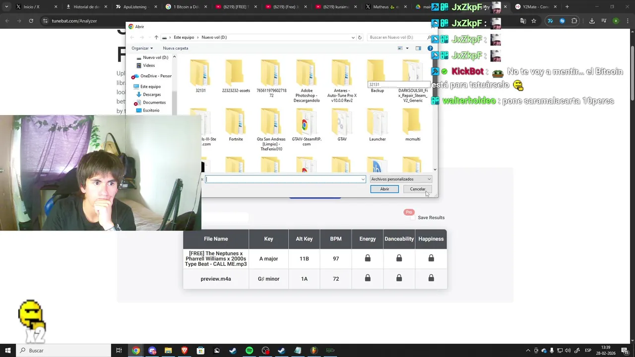Open the GTAV folder
Viewport: 635px width, 357px height.
pyautogui.click(x=342, y=125)
